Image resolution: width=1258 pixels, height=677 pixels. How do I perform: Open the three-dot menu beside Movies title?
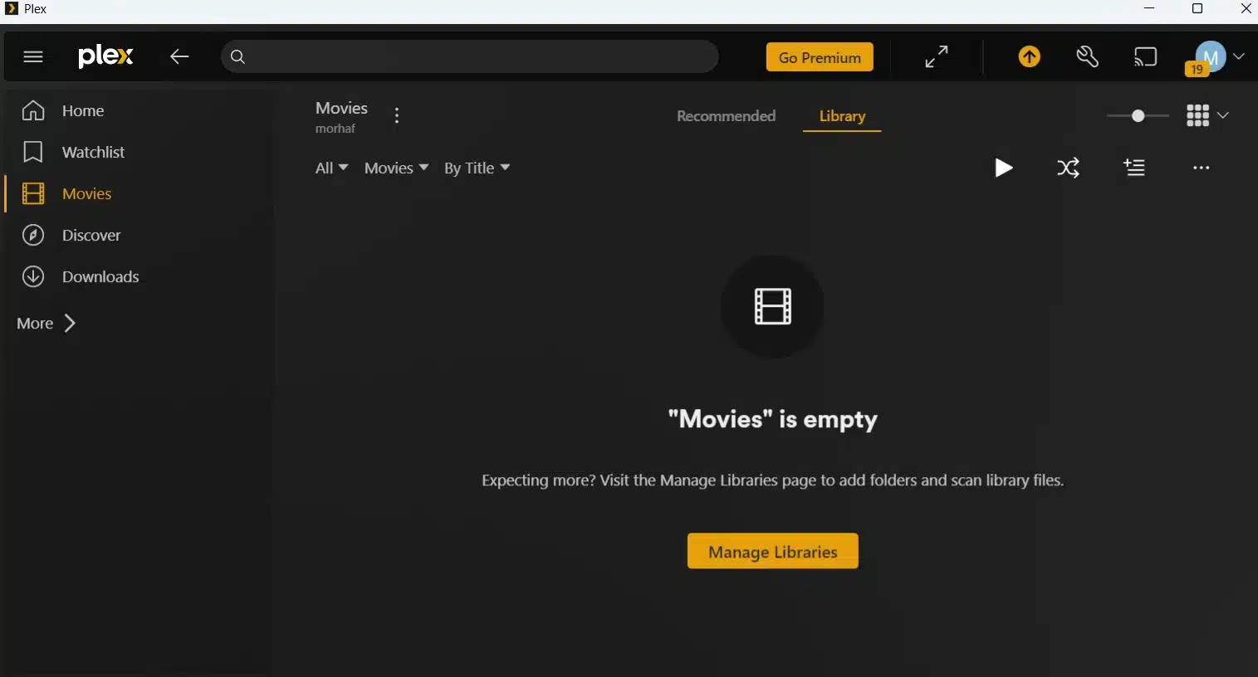[x=397, y=115]
